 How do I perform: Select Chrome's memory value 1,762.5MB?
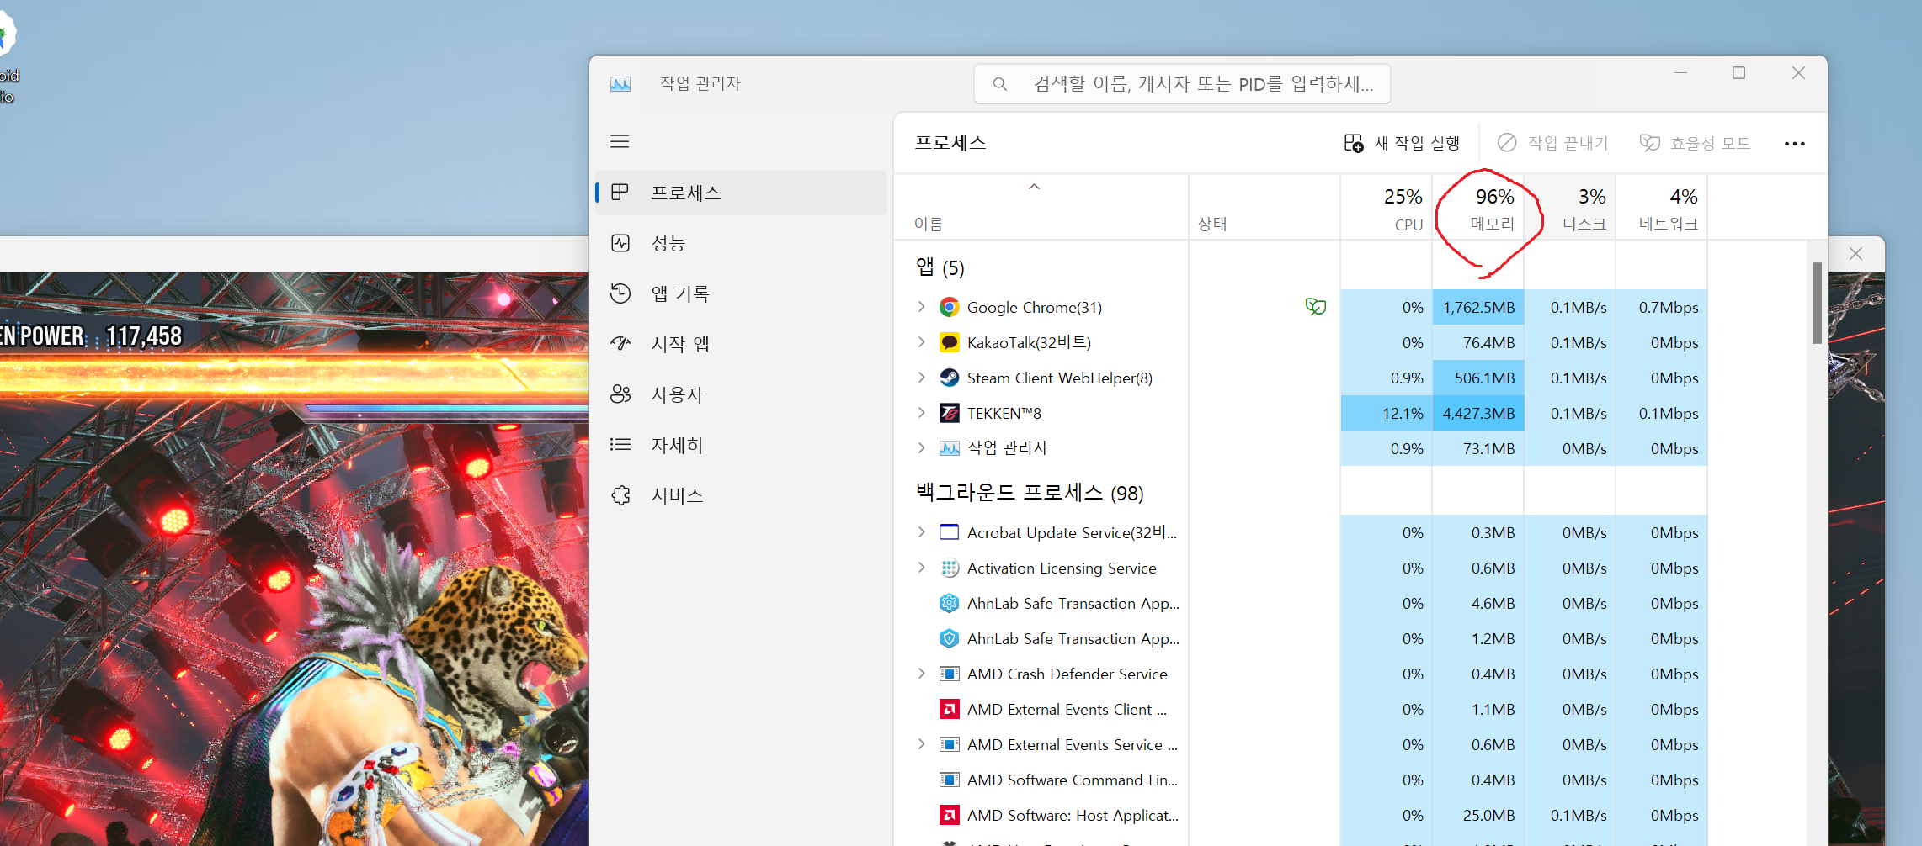tap(1478, 307)
